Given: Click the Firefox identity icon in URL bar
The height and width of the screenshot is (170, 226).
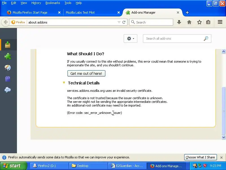Looking at the screenshot, I should click(x=18, y=22).
